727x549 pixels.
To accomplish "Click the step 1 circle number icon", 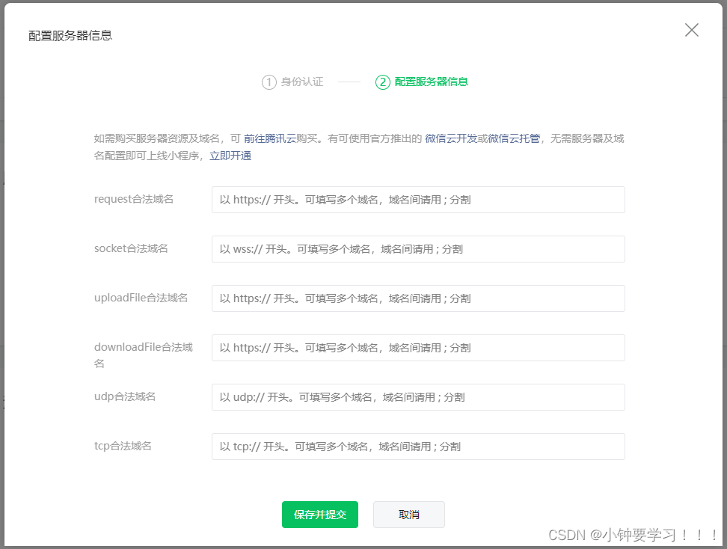I will pos(269,82).
